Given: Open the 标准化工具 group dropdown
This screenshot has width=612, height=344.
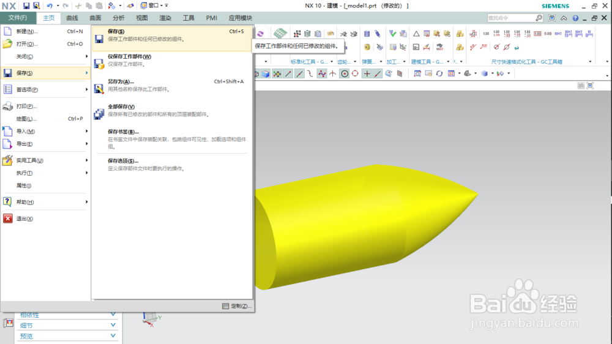Looking at the screenshot, I should tap(332, 62).
